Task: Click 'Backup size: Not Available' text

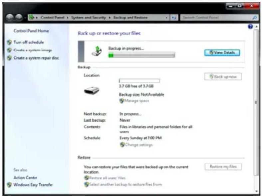Action: (141, 95)
